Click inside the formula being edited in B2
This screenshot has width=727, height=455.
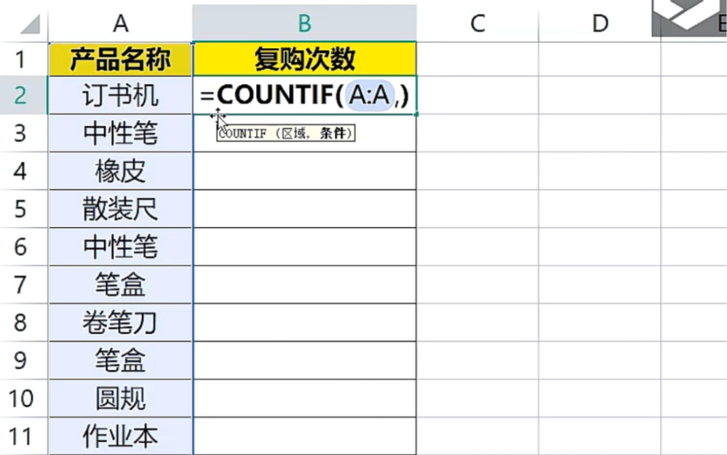[306, 95]
